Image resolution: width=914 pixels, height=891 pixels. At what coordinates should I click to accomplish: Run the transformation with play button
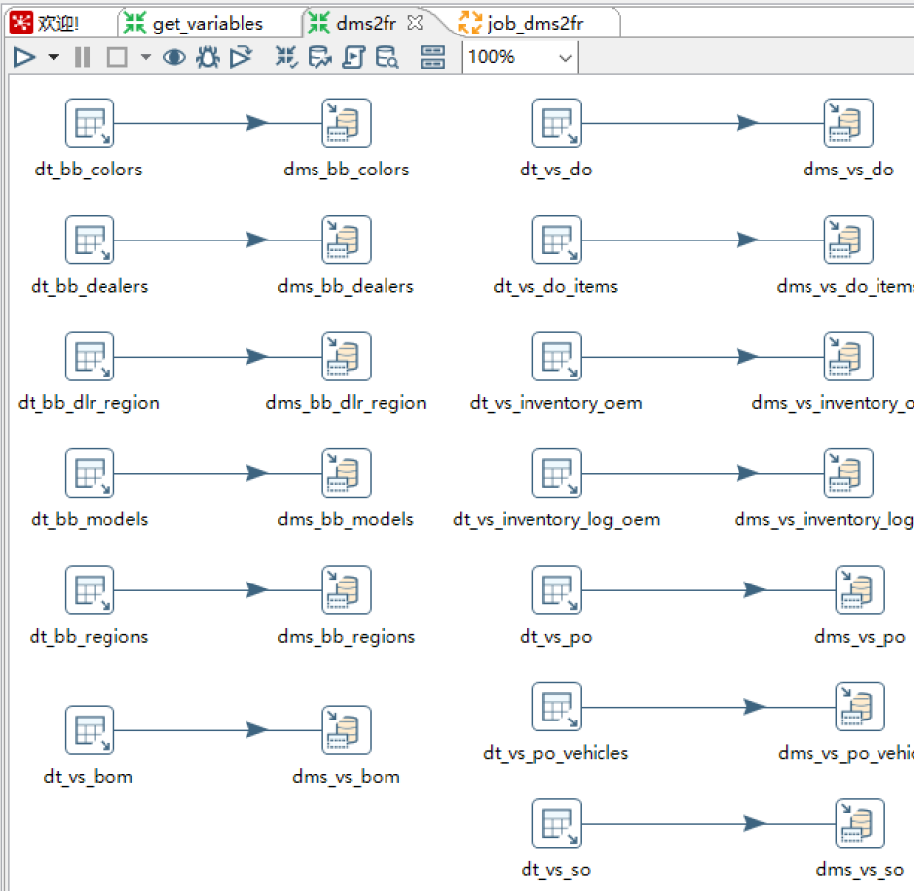click(x=24, y=57)
